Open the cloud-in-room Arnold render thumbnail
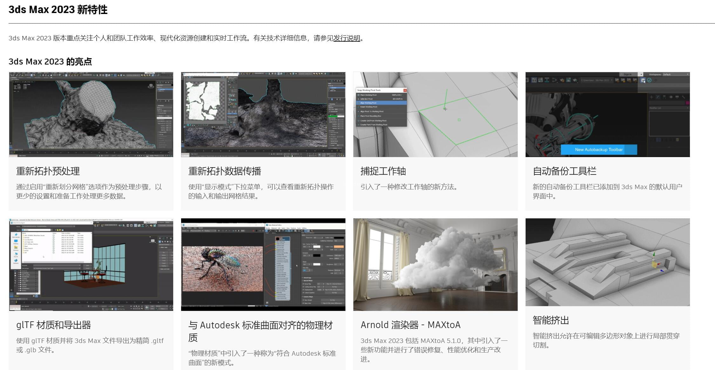715x370 pixels. 435,264
